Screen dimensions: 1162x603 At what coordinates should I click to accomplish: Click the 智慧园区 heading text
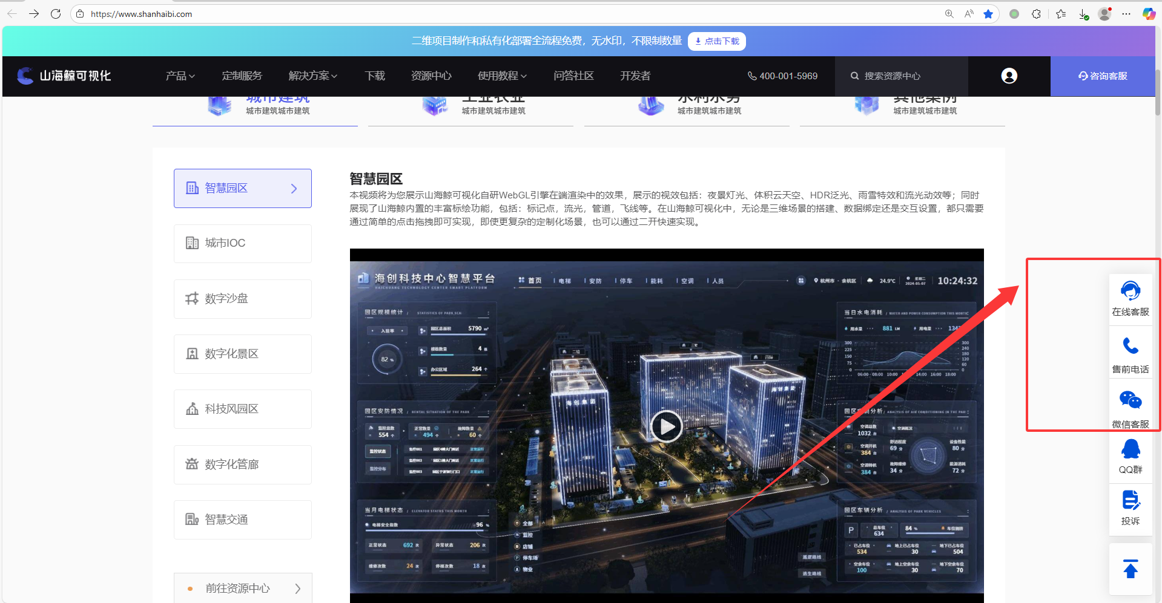[376, 179]
